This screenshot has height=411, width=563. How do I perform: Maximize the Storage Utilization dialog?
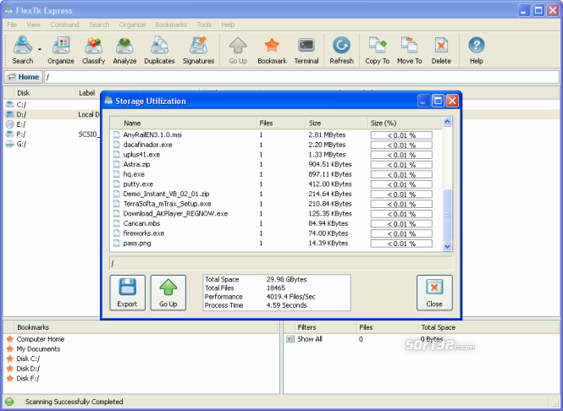point(438,101)
